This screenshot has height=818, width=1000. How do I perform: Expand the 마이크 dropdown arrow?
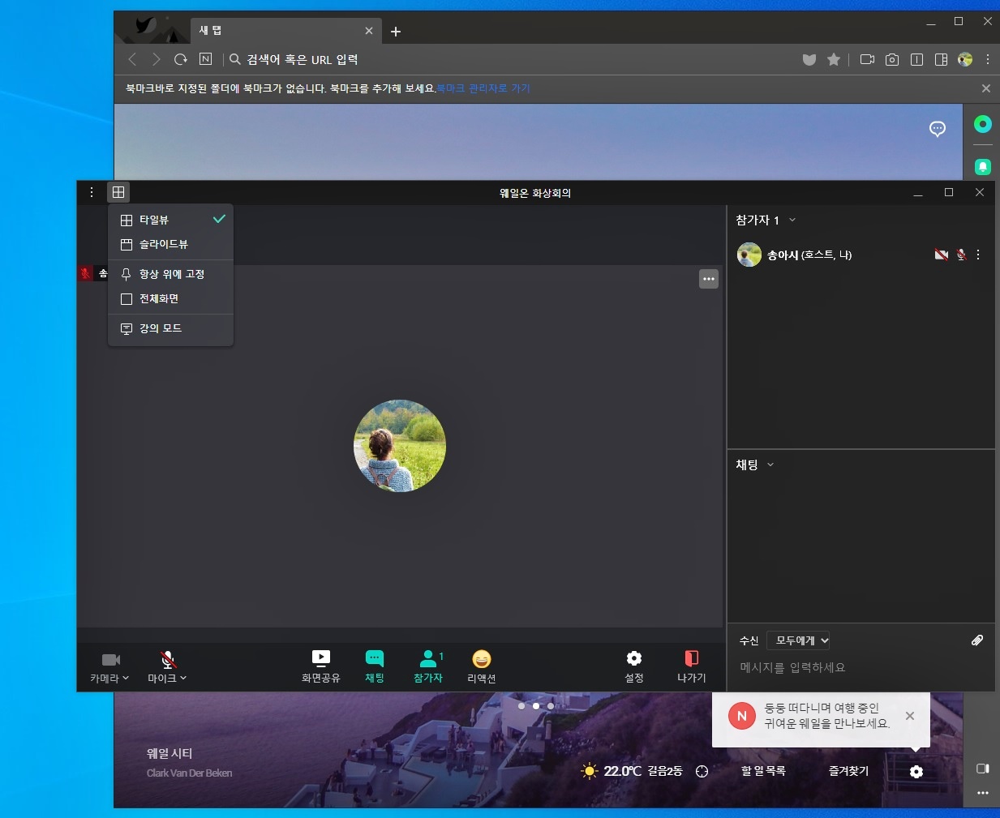(x=183, y=678)
